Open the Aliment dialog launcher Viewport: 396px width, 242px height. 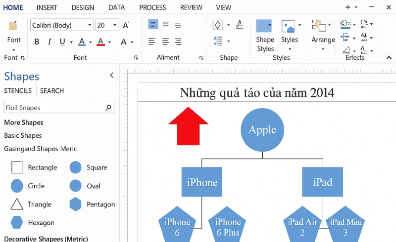201,58
